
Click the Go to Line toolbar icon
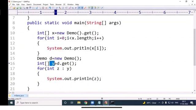pos(66,8)
